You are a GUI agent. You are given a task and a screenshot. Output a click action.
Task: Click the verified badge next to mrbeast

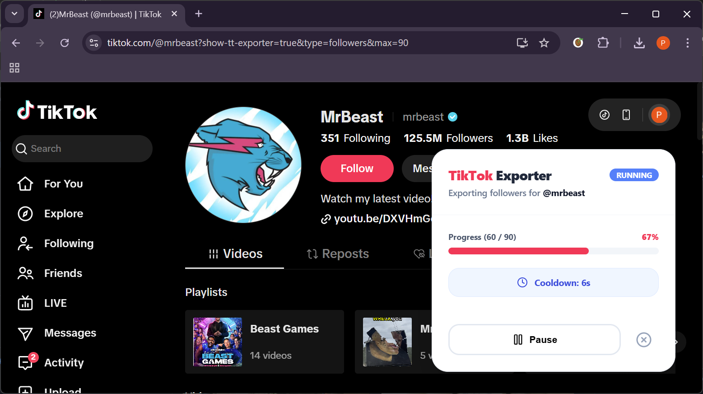(453, 117)
